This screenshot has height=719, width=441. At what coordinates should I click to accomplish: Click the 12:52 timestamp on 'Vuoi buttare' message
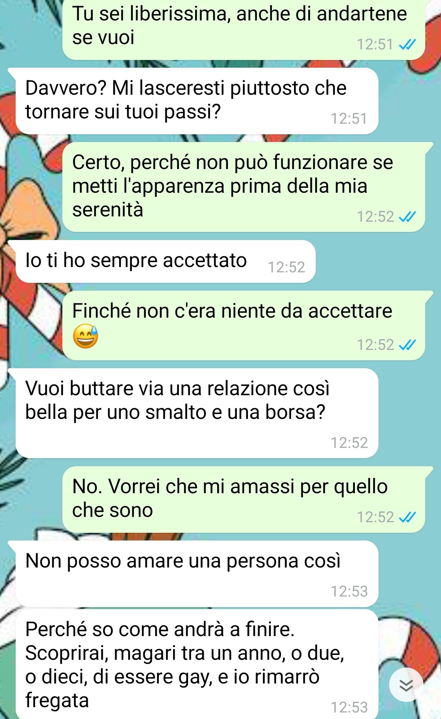click(x=349, y=443)
